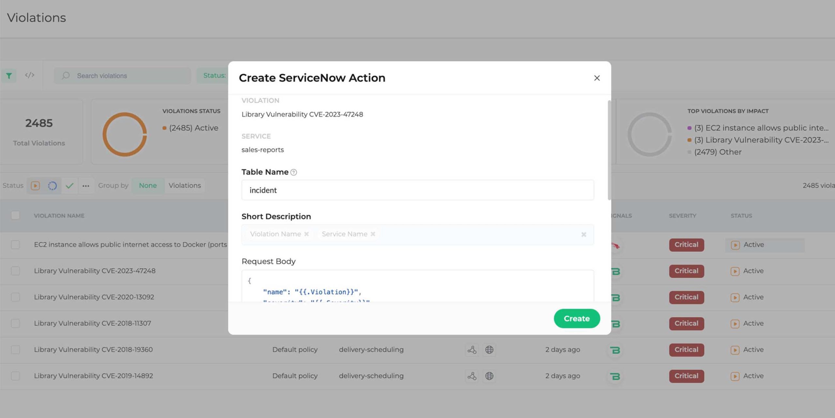Sort by the Status column header
The width and height of the screenshot is (835, 418).
[741, 216]
